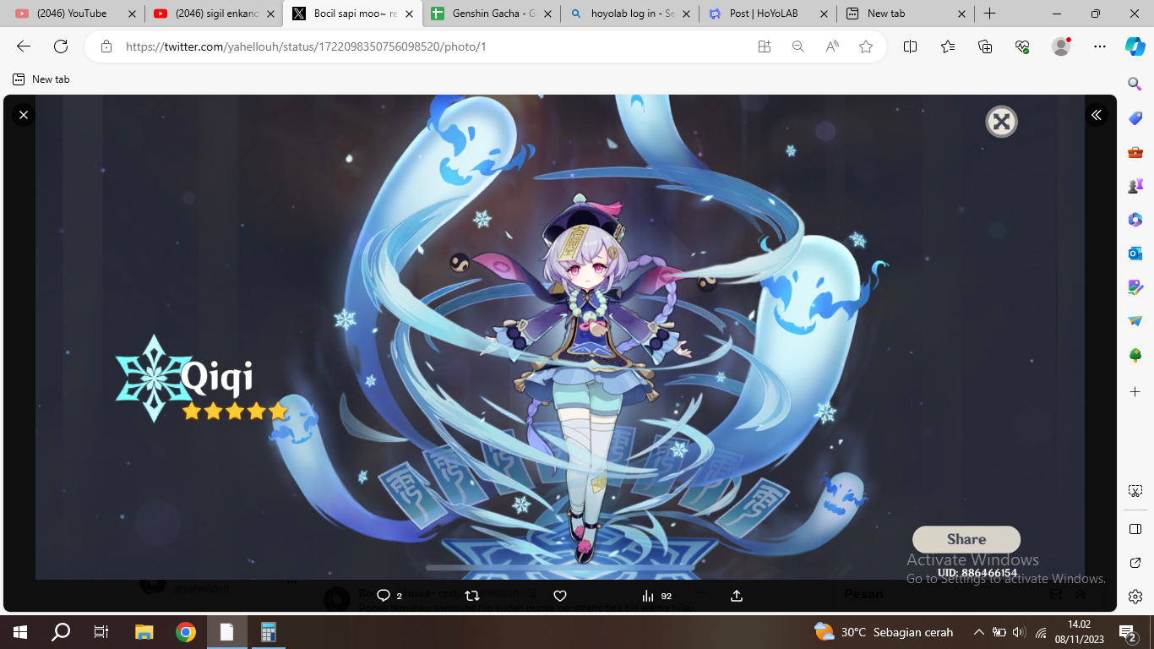This screenshot has height=649, width=1154.
Task: Open the shopping tag icon in sidebar
Action: tap(1135, 118)
